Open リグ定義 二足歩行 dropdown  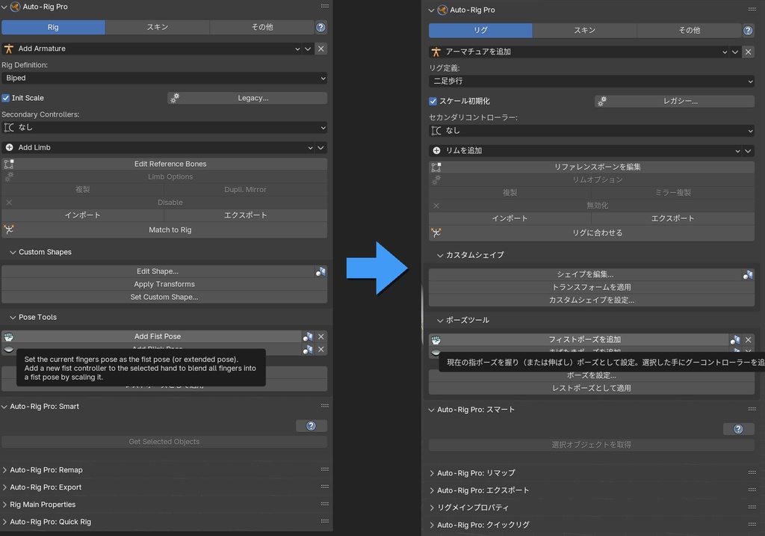point(592,81)
